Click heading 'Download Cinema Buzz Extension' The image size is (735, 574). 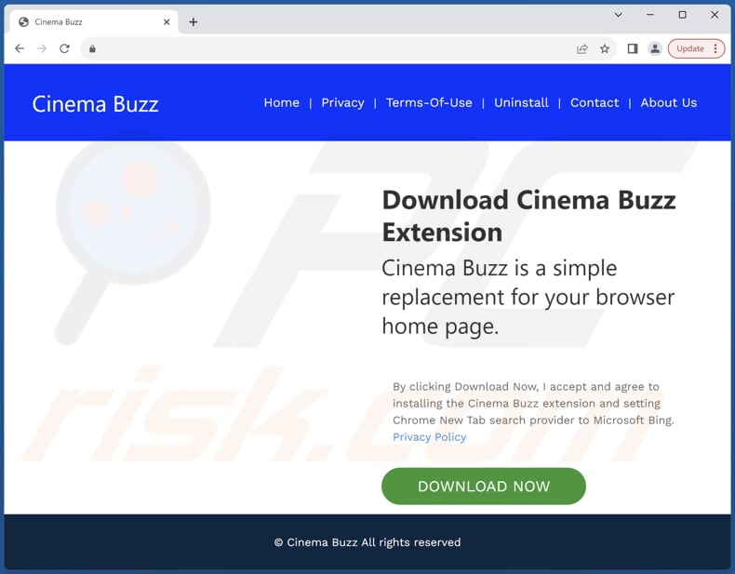click(528, 216)
